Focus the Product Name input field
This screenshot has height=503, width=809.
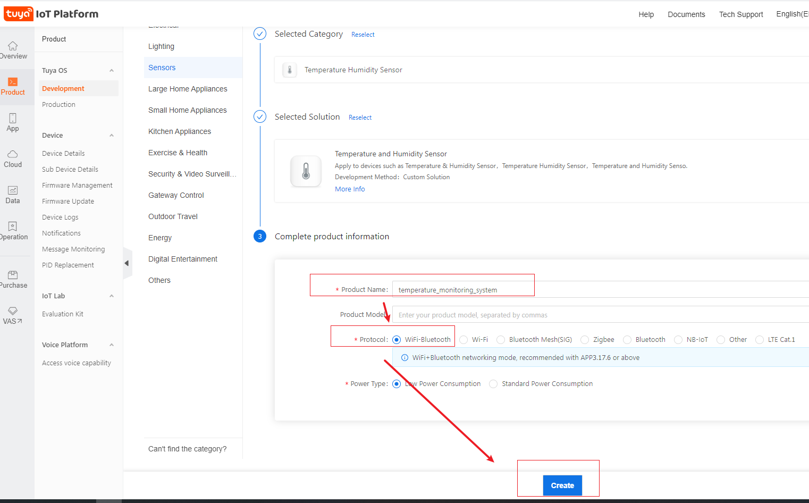point(601,289)
